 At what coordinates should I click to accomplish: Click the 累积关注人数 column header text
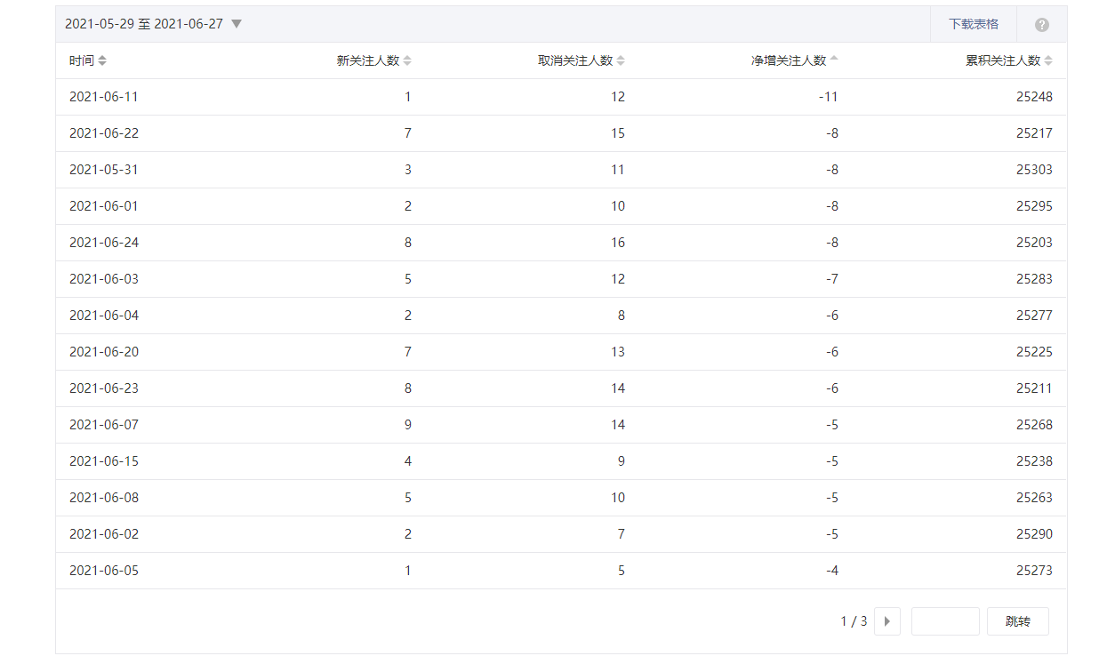click(1002, 60)
